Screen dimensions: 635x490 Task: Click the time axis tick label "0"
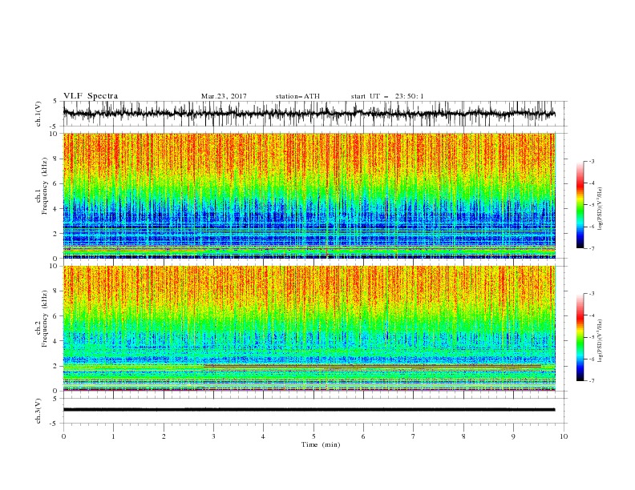coord(63,436)
